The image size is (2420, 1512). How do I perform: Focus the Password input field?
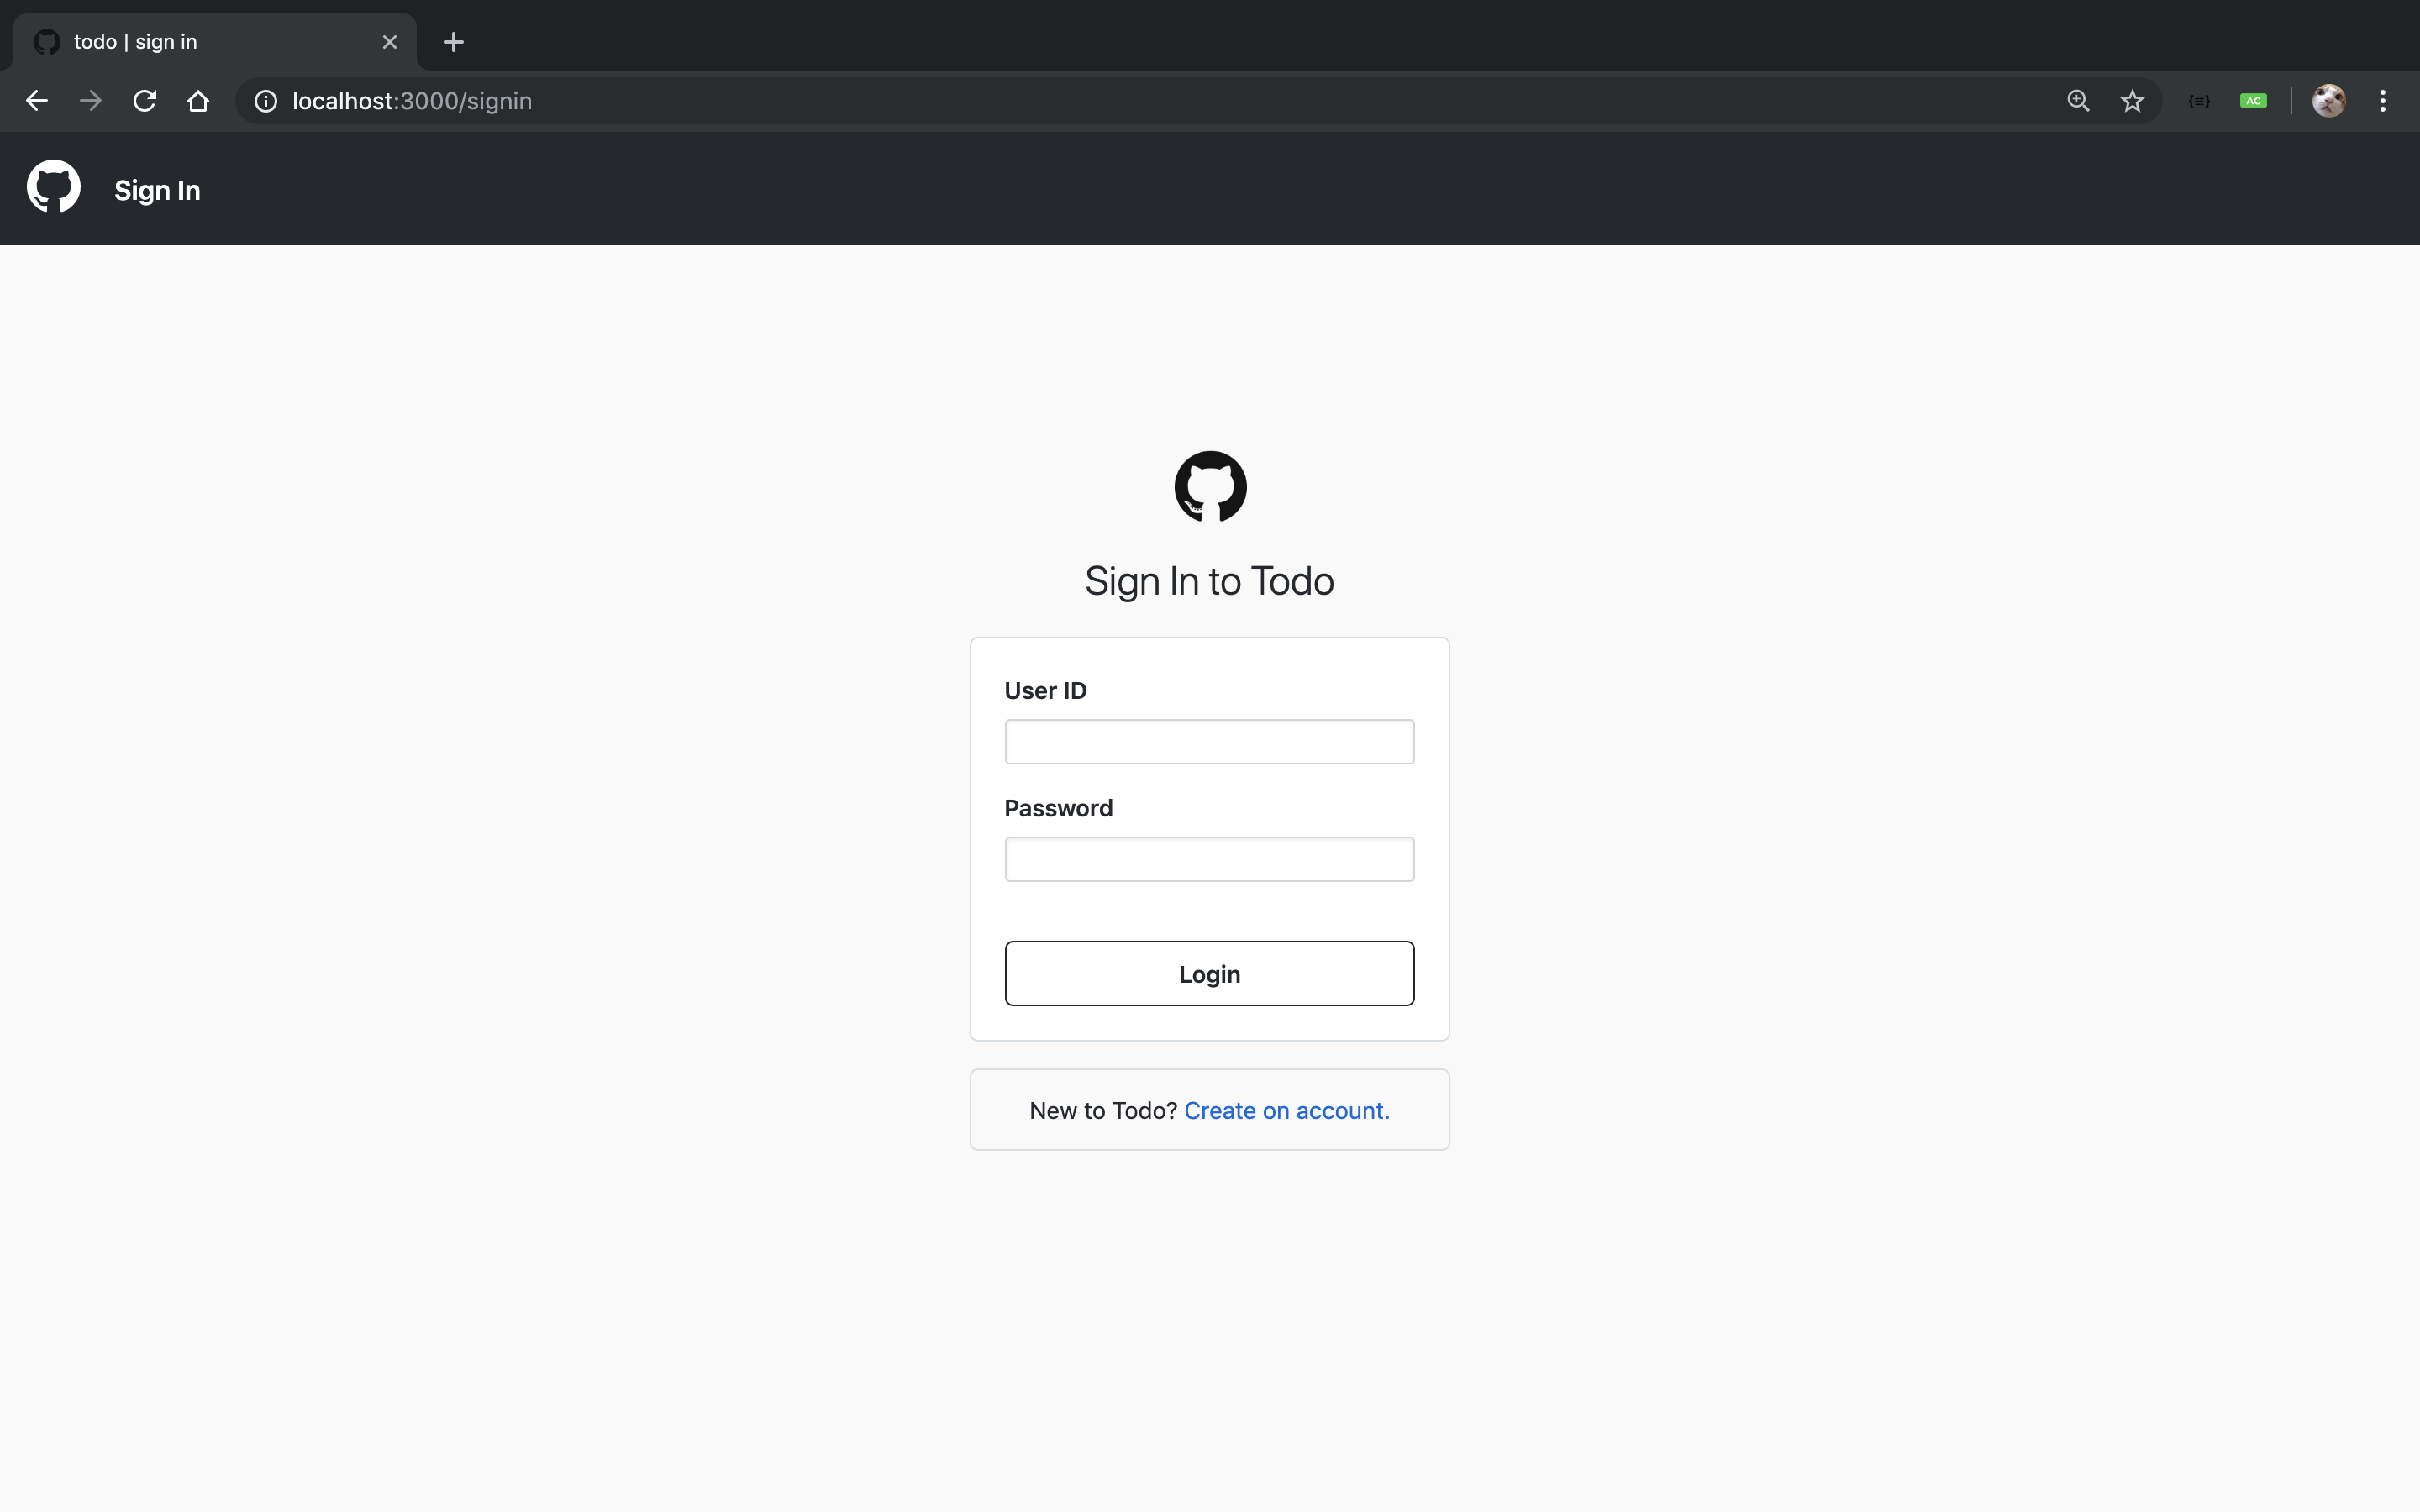(1209, 859)
